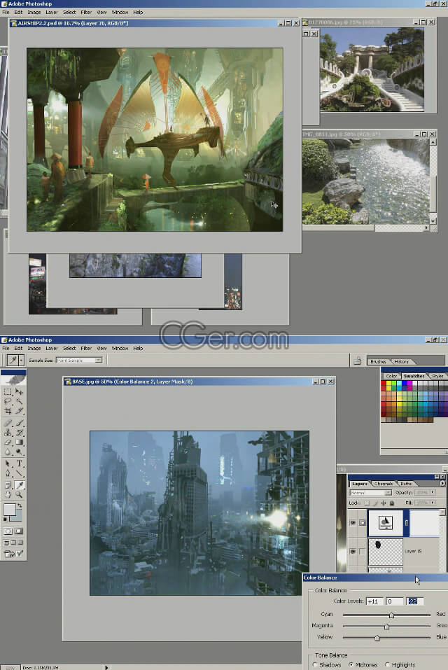448x670 pixels.
Task: Toggle the link box beside Layer 15
Action: (x=362, y=551)
